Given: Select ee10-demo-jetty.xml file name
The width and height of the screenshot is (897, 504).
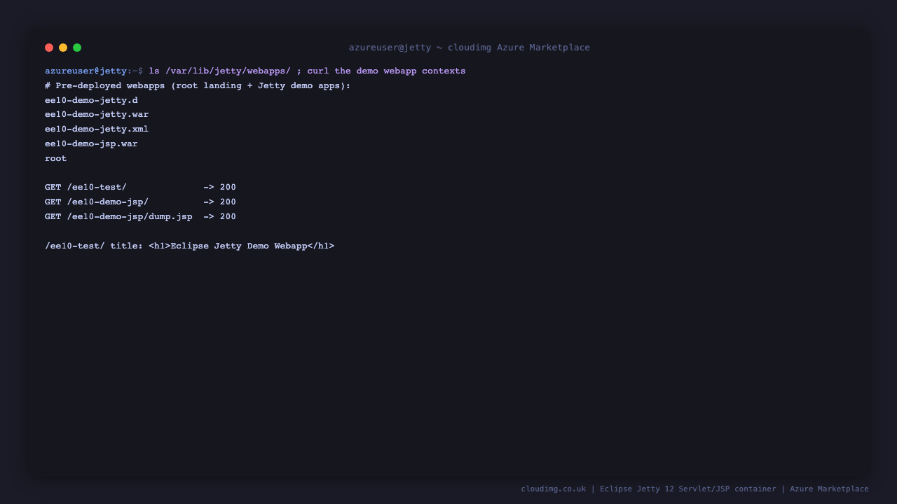Looking at the screenshot, I should tap(97, 129).
